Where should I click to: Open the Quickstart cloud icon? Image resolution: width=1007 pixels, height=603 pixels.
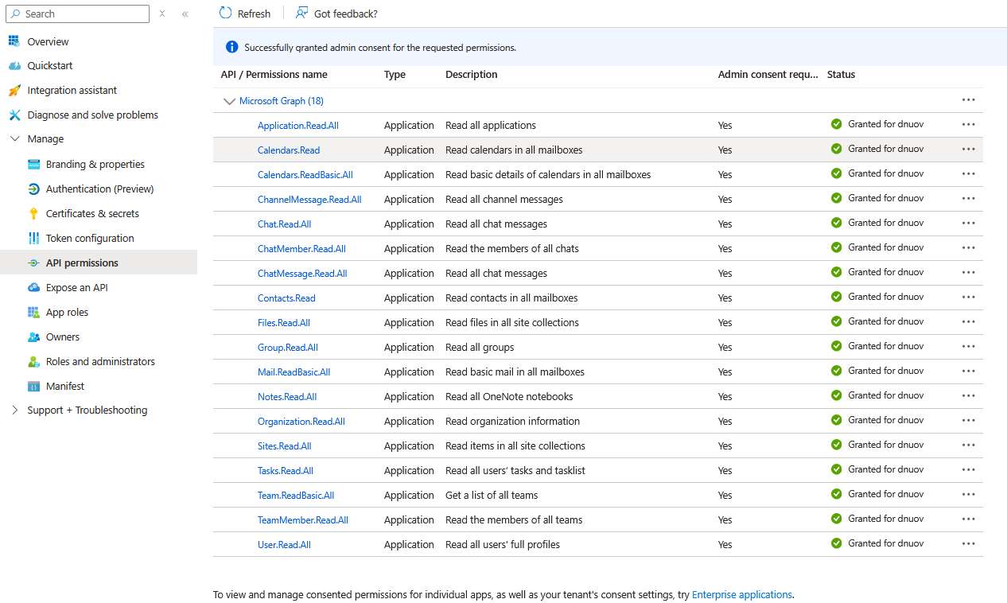14,66
